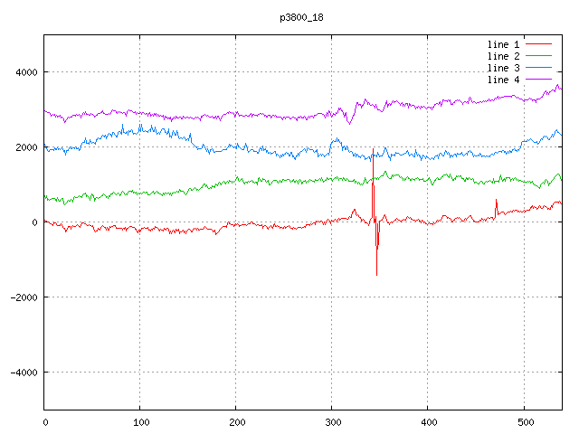The height and width of the screenshot is (434, 579).
Task: Click the 500 x-axis tick label
Action: (524, 421)
